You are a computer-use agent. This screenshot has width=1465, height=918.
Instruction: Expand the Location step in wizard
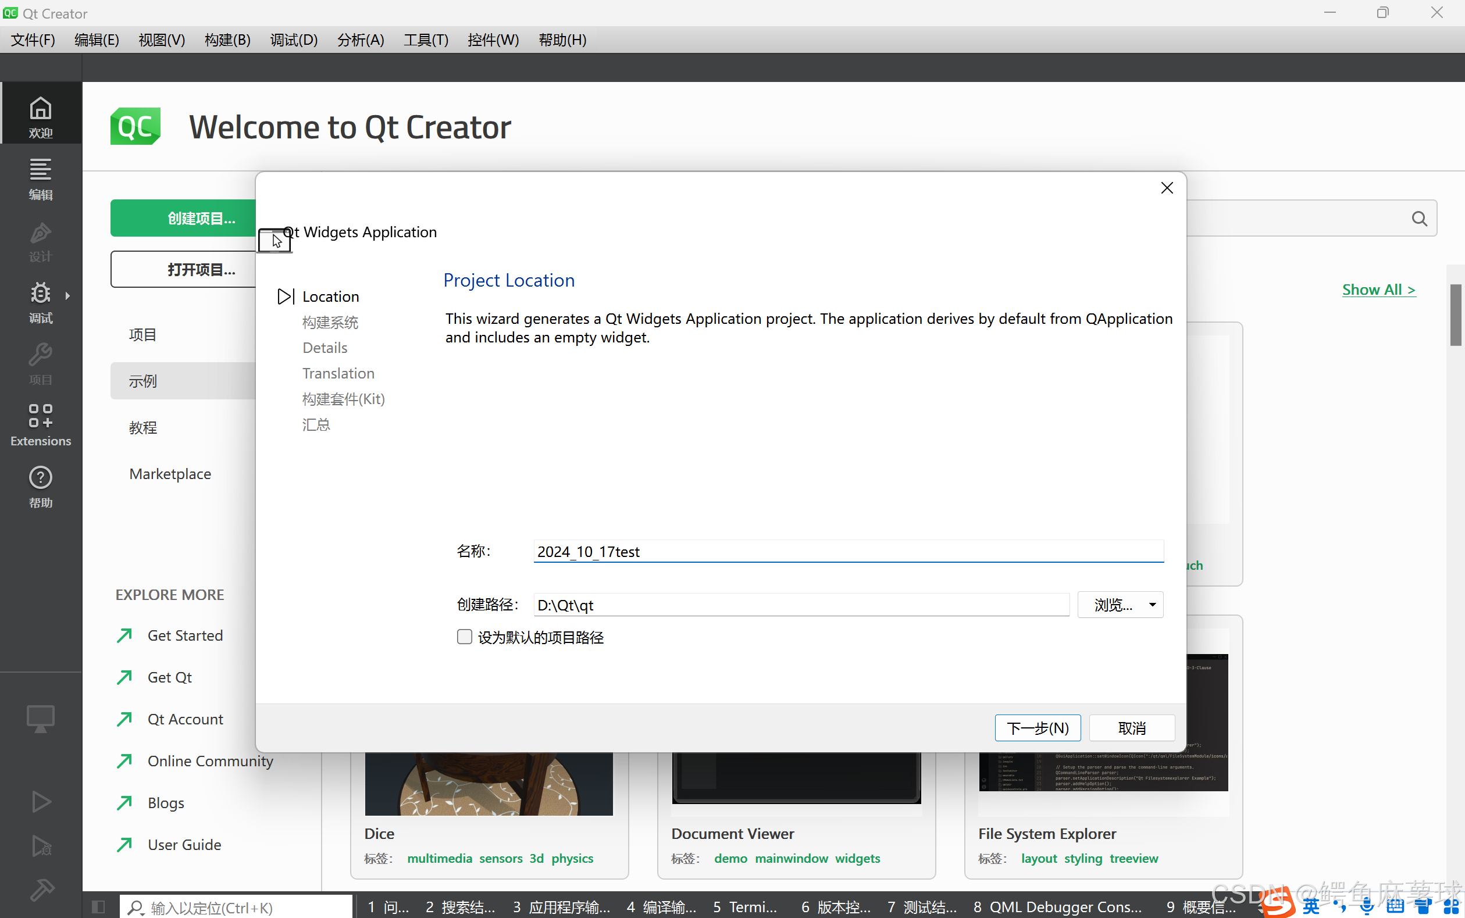click(284, 296)
